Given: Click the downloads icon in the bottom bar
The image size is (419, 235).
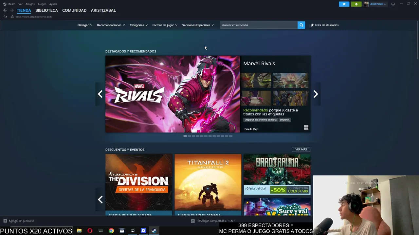Looking at the screenshot, I should click(x=193, y=221).
